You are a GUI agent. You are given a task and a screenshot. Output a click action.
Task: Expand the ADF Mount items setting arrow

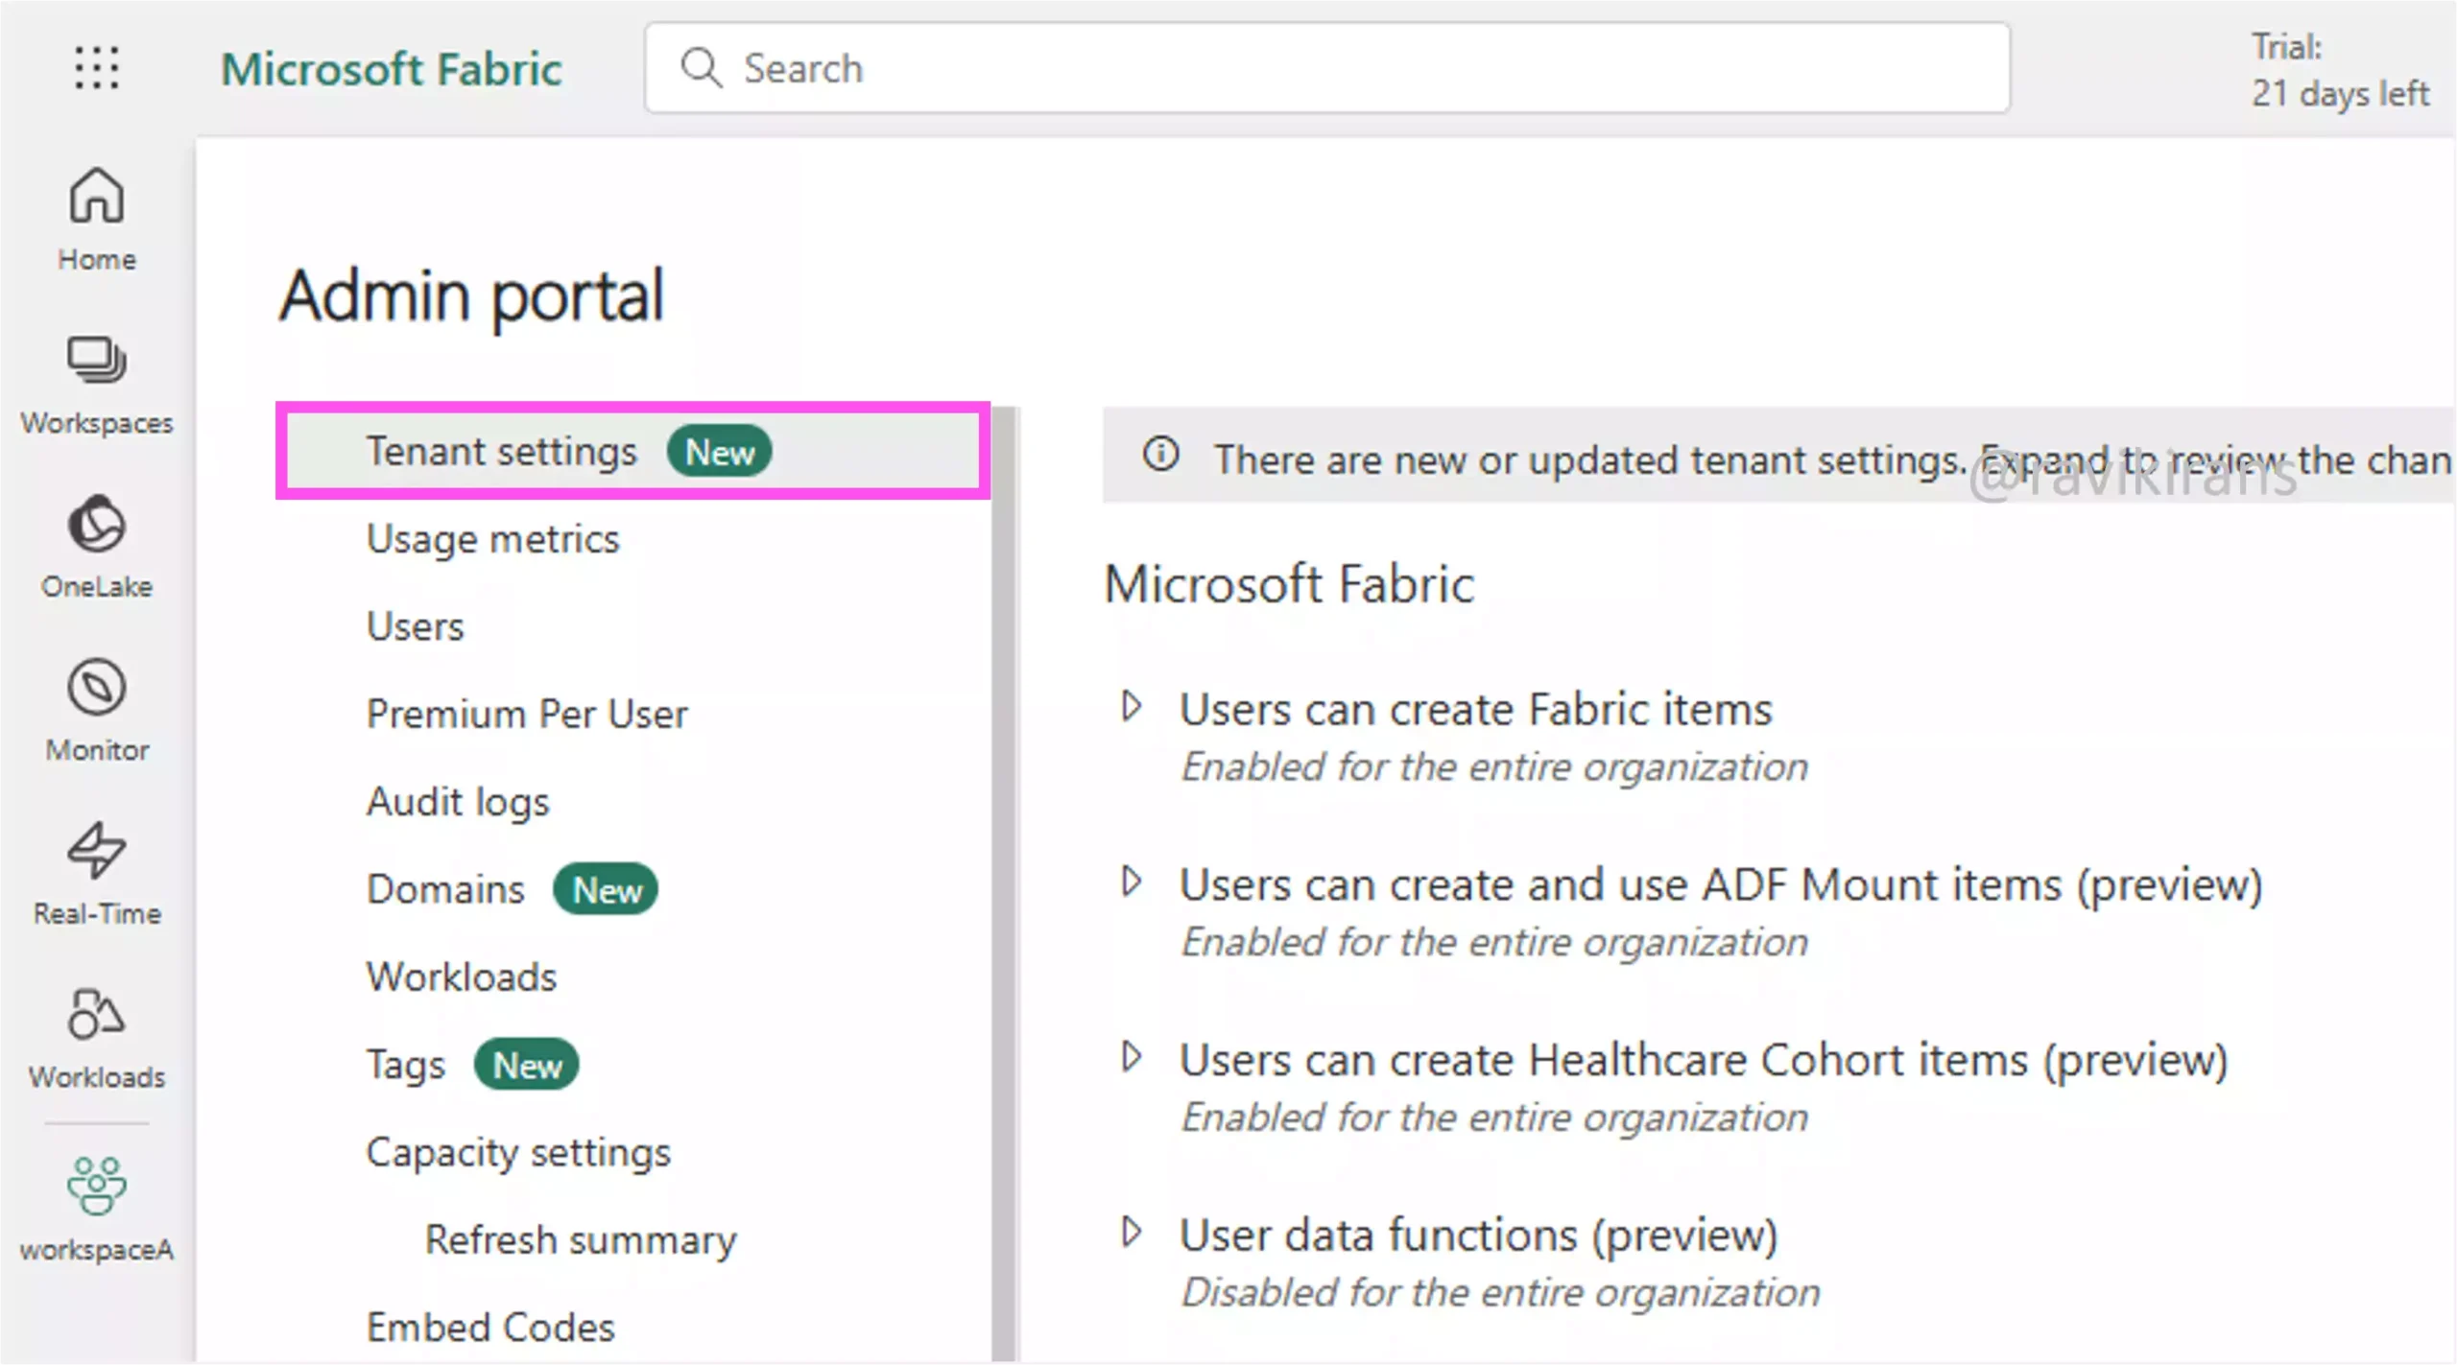pos(1132,882)
